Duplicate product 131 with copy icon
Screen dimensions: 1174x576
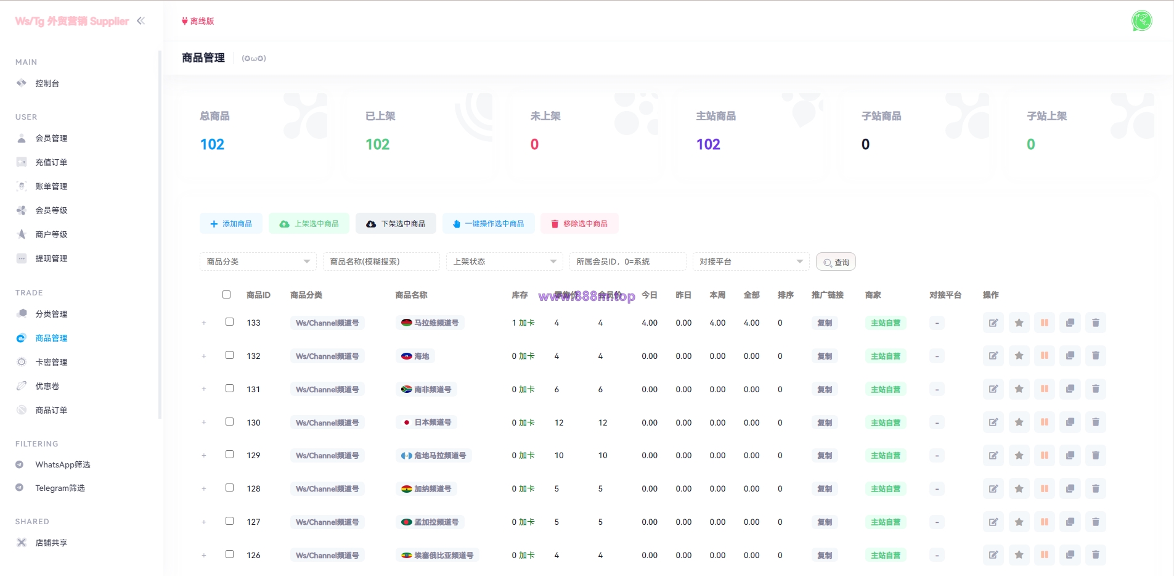(x=1070, y=389)
